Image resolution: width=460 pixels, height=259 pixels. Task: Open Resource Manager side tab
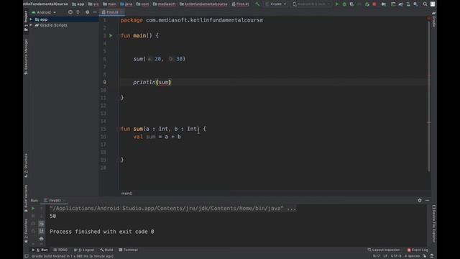26,56
